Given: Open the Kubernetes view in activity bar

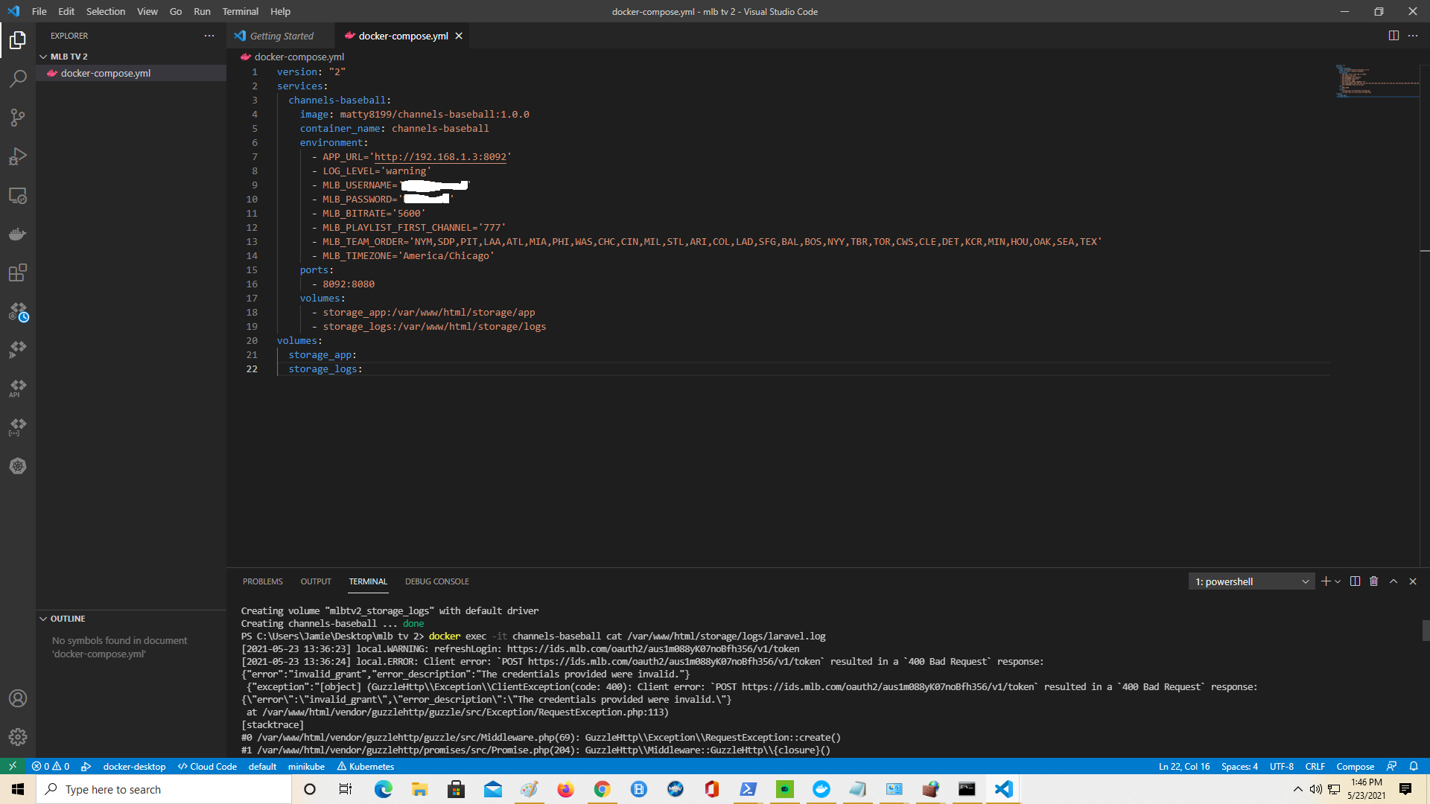Looking at the screenshot, I should tap(18, 466).
